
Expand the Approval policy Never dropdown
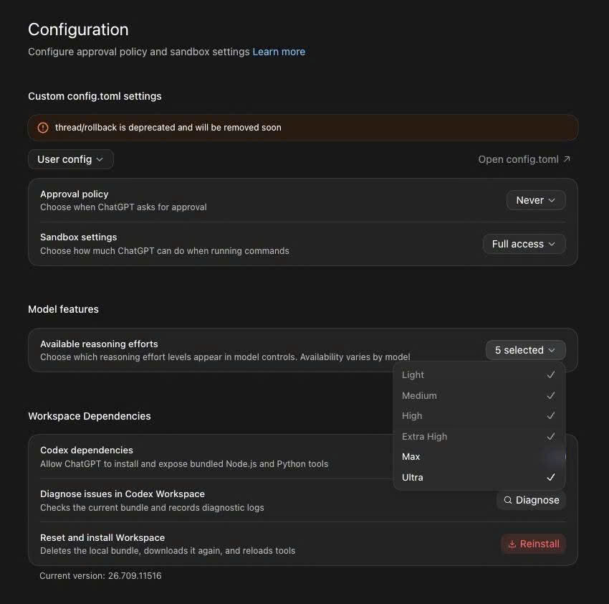click(536, 200)
